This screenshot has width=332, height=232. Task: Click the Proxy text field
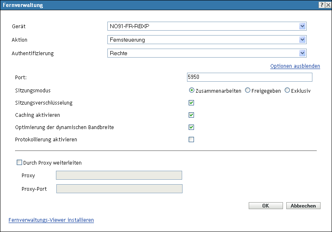click(119, 175)
